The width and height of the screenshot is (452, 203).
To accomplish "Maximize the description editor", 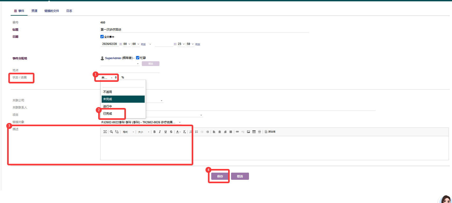I will click(x=105, y=132).
